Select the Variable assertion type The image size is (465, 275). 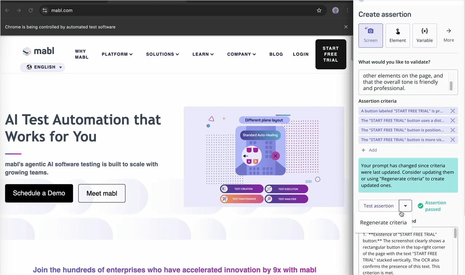425,36
